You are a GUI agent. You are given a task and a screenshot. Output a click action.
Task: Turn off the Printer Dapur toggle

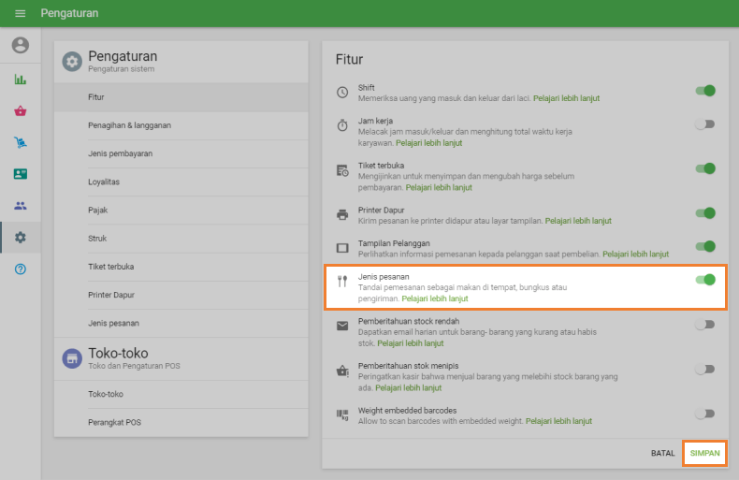(x=704, y=213)
